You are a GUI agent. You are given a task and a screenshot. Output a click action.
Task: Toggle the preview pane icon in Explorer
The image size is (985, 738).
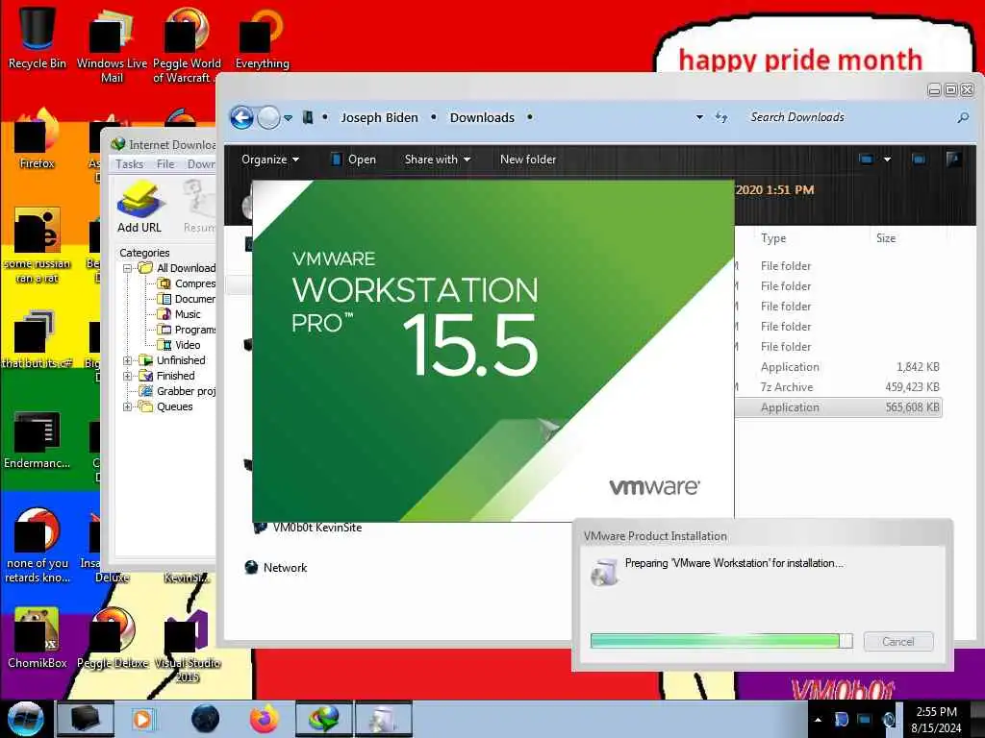pos(919,160)
